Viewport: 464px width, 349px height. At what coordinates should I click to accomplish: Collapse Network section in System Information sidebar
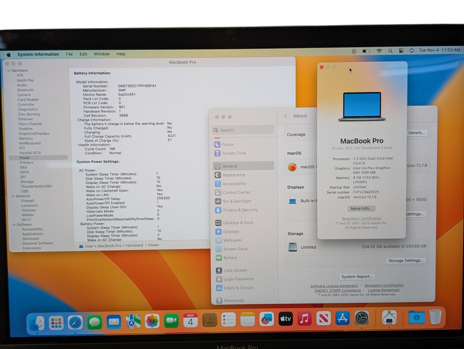13,196
